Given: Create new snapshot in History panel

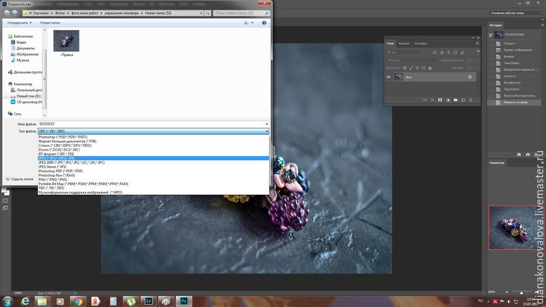Looking at the screenshot, I should pyautogui.click(x=528, y=154).
